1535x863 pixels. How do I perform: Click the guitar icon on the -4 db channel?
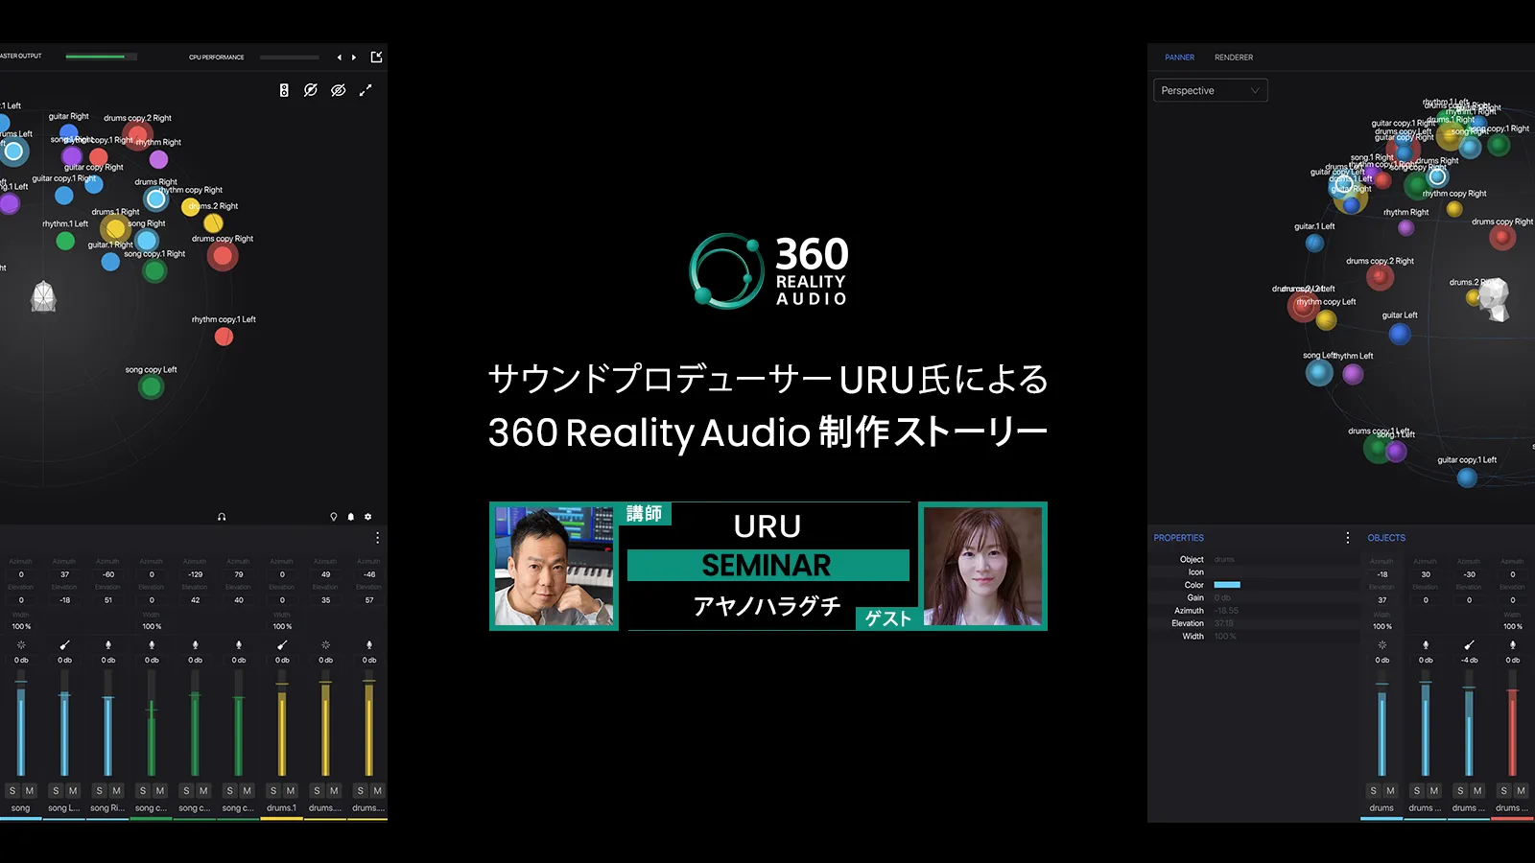click(x=1469, y=645)
